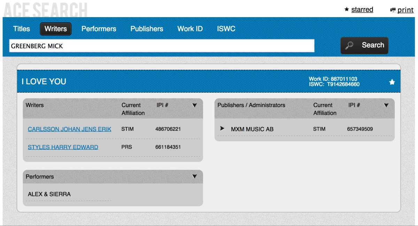Go to the Publishers tab
418x226 pixels.
coord(147,29)
